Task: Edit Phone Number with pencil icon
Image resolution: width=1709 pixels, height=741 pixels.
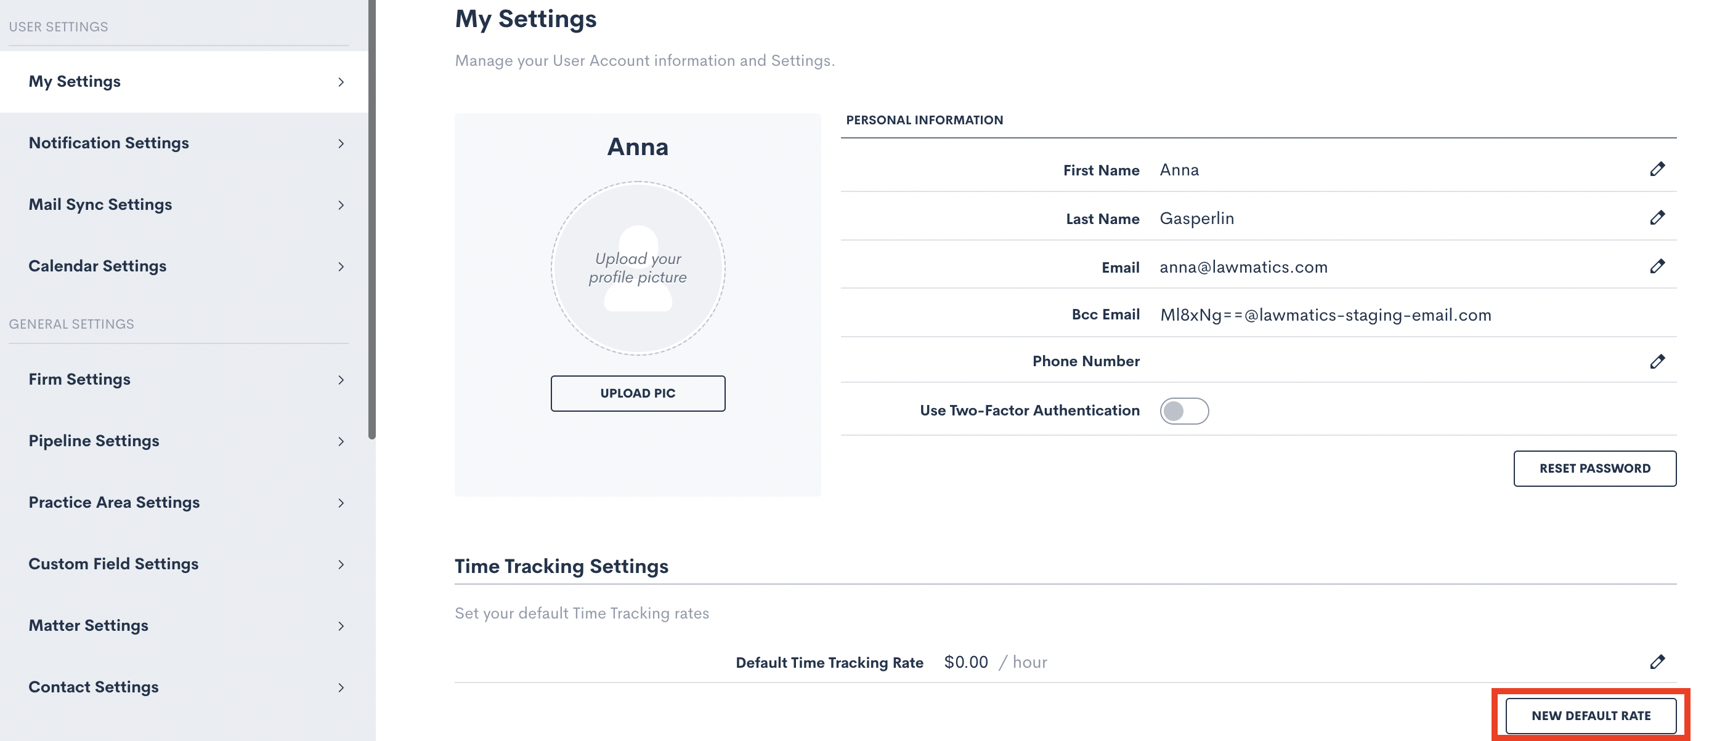Action: [1657, 362]
